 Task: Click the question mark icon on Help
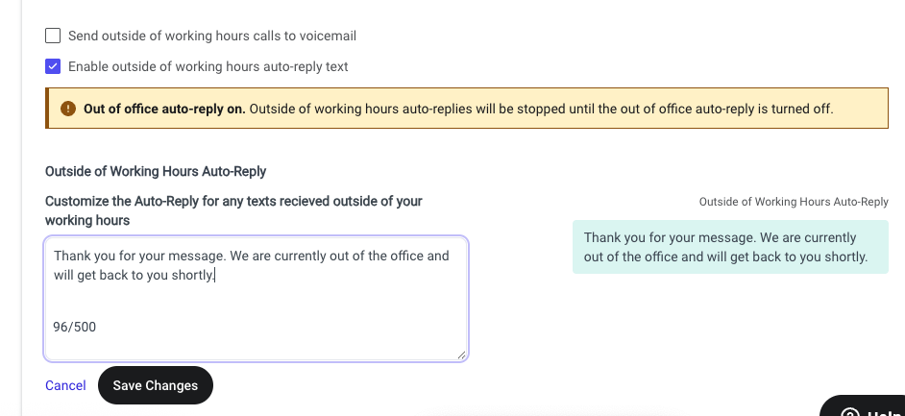[x=849, y=412]
